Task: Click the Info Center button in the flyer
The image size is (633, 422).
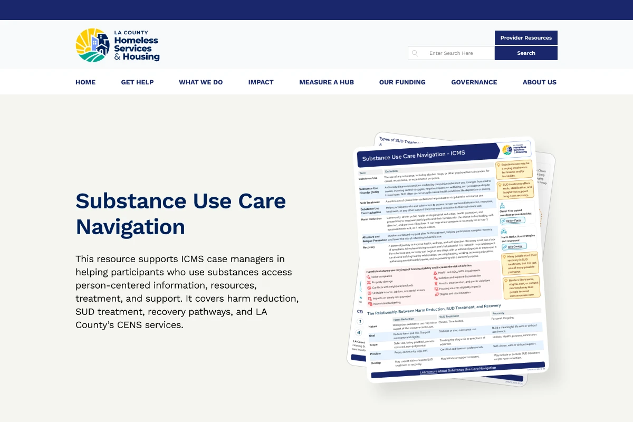Action: click(514, 246)
